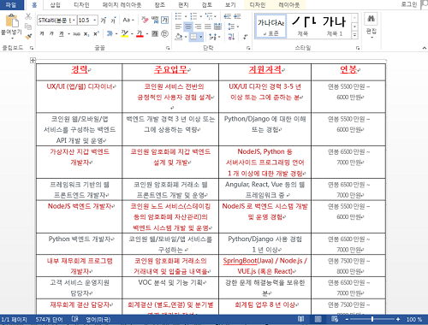Click the proofing book icon in the status bar
Viewport: 428px width, 325px height.
coord(75,319)
